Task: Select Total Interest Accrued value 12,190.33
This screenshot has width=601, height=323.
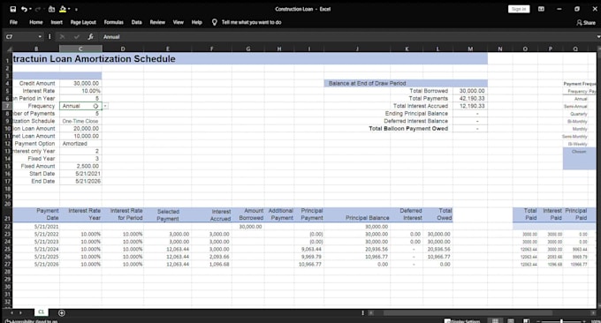Action: [x=470, y=106]
